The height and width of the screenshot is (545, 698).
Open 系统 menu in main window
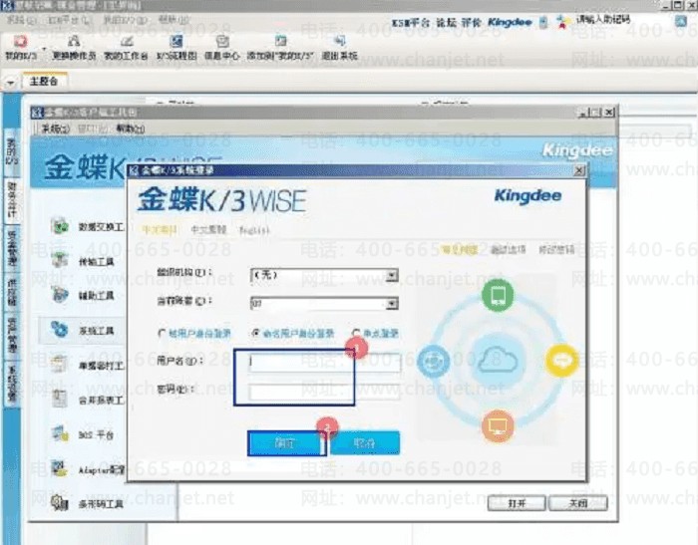(21, 20)
